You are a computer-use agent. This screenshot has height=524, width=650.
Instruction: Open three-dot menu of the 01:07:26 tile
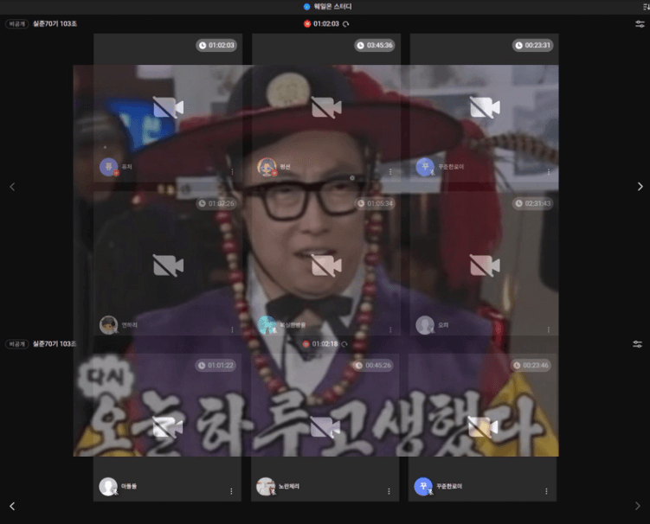pos(232,329)
